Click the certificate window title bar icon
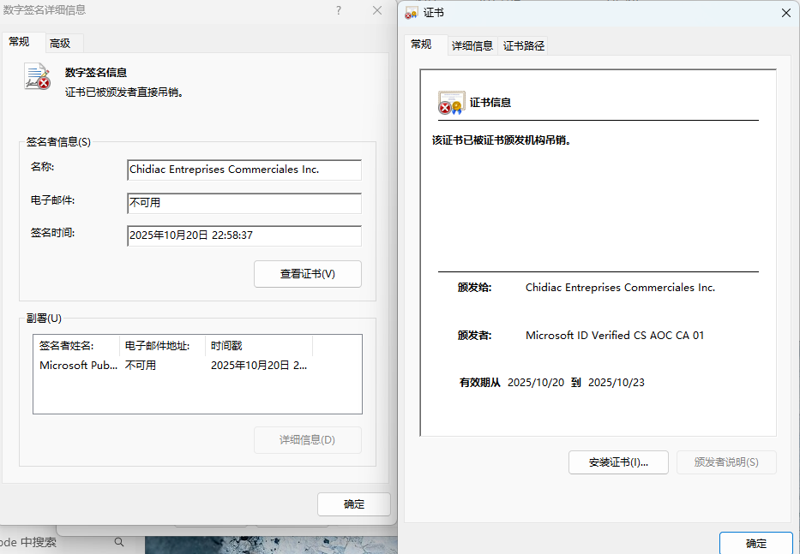 [x=412, y=13]
